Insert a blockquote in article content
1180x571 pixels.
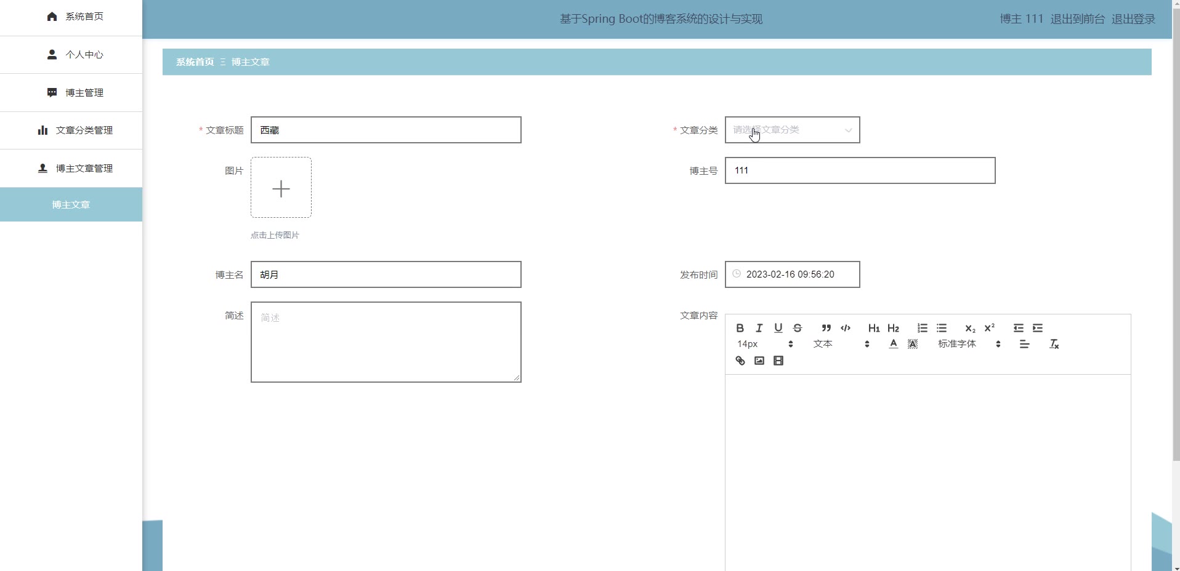pos(826,328)
